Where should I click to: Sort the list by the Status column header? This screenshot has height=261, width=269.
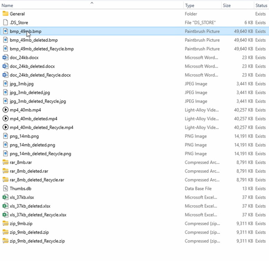261,6
